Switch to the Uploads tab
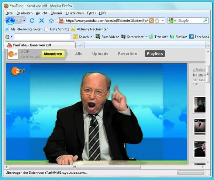Screen dimensions: 214x180 [100, 54]
